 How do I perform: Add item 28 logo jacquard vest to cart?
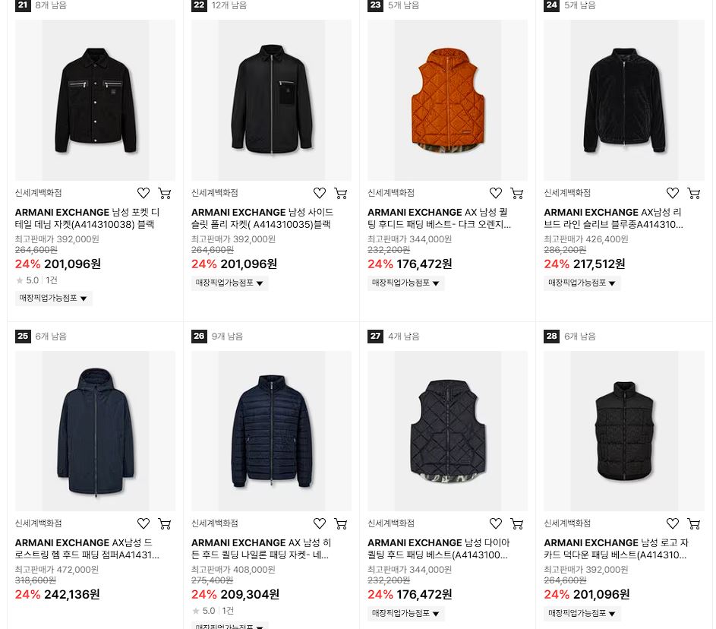694,524
